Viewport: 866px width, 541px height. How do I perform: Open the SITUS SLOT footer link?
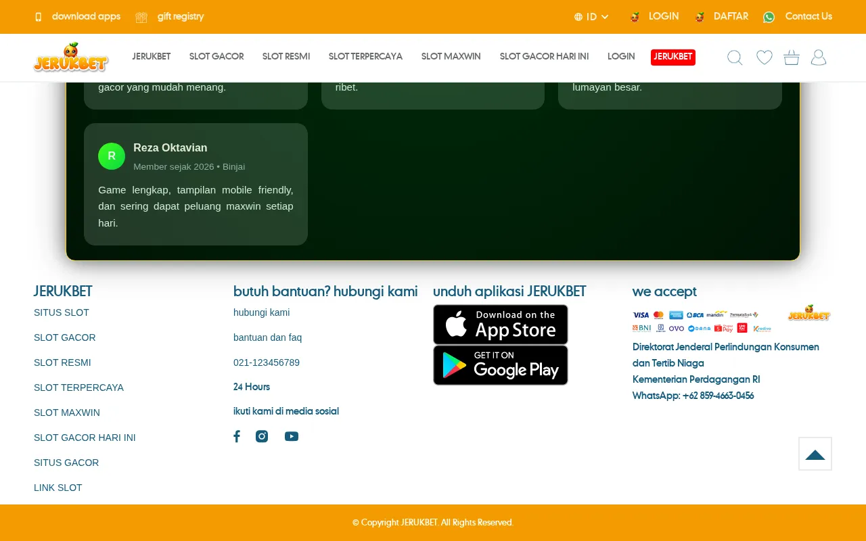62,312
